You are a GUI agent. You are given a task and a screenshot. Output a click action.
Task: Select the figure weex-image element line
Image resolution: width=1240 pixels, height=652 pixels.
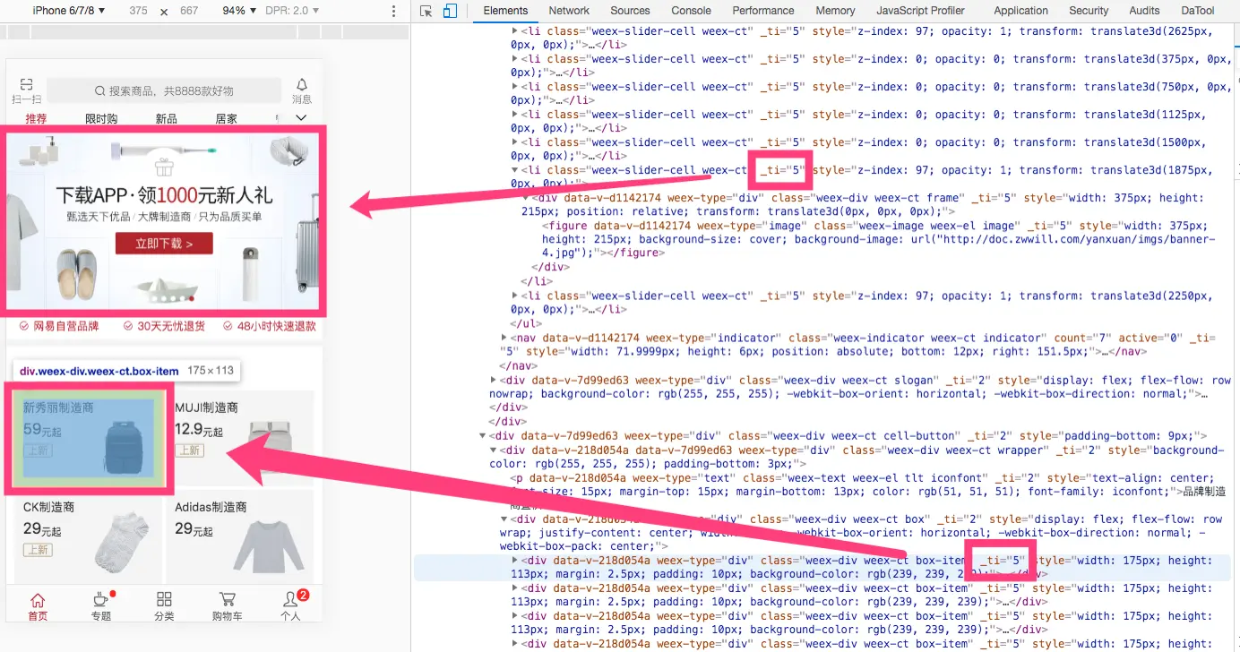tap(878, 239)
